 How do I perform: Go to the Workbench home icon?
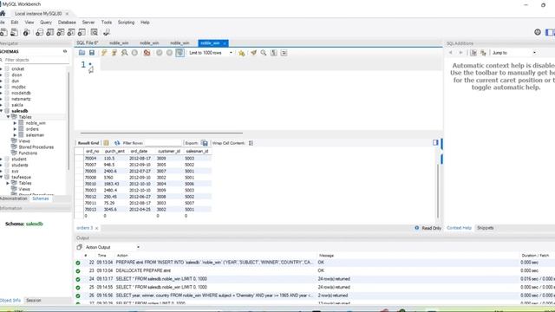3,14
